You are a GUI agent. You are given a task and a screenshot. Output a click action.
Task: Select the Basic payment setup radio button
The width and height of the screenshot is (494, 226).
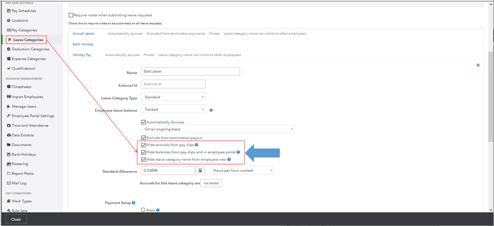(143, 210)
